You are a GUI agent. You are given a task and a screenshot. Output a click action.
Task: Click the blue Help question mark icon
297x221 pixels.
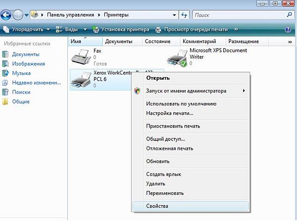pyautogui.click(x=288, y=29)
